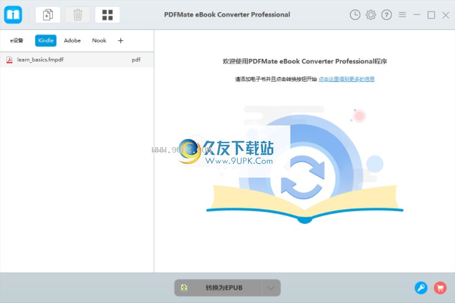The image size is (455, 303).
Task: Open conversion history clock icon
Action: (x=355, y=15)
